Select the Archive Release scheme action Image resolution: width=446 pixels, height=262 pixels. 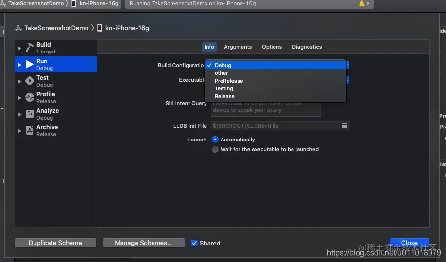tap(55, 130)
